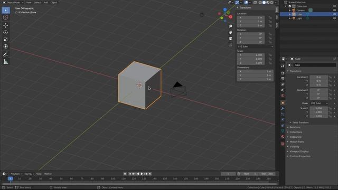Viewport: 338px width, 190px height.
Task: Open the Material properties tab
Action: (x=283, y=137)
